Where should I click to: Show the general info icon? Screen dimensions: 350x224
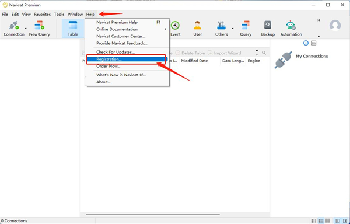pos(306,43)
